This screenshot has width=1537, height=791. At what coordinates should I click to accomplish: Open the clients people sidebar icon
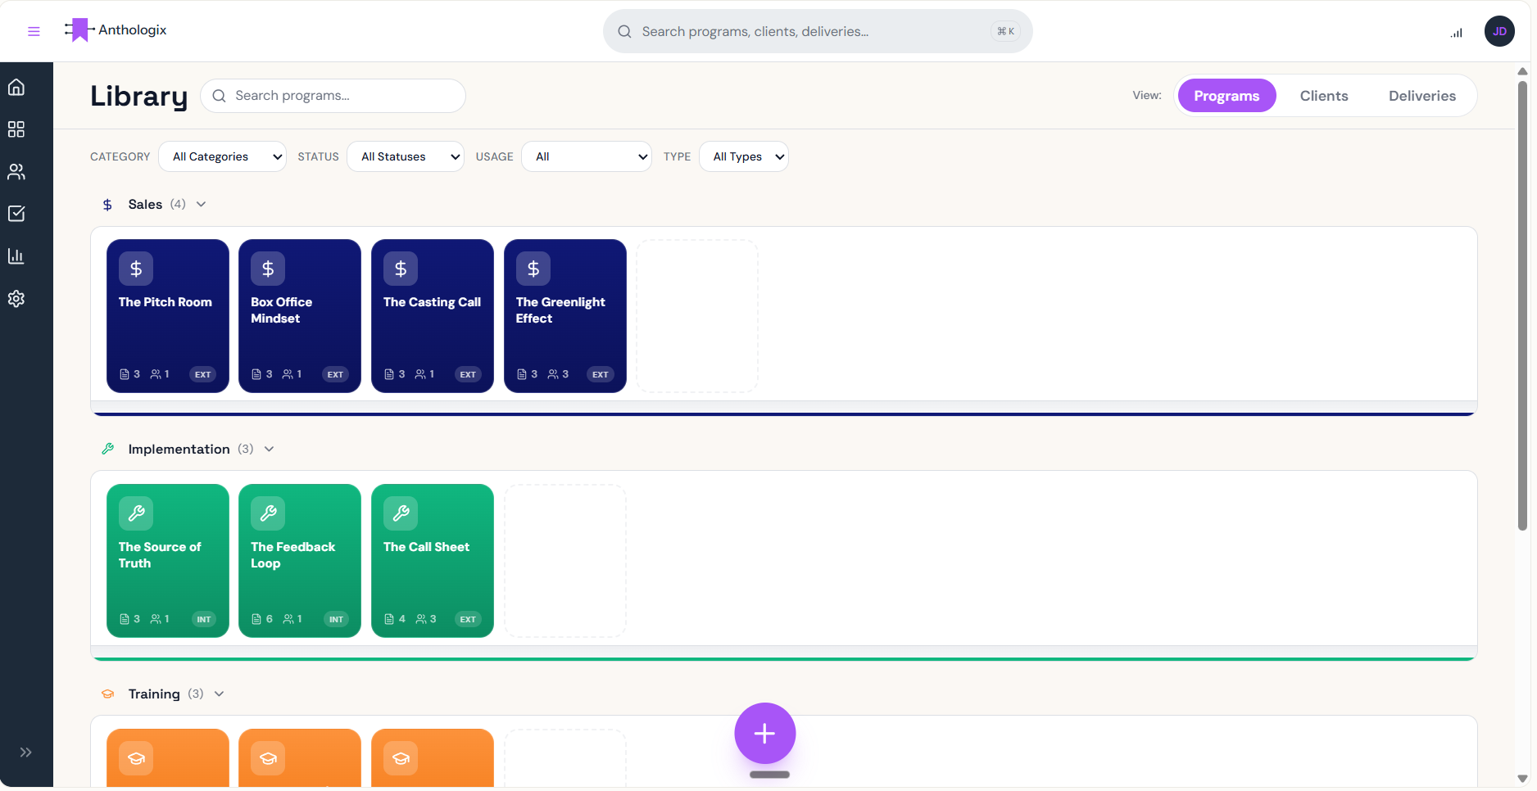[x=16, y=172]
